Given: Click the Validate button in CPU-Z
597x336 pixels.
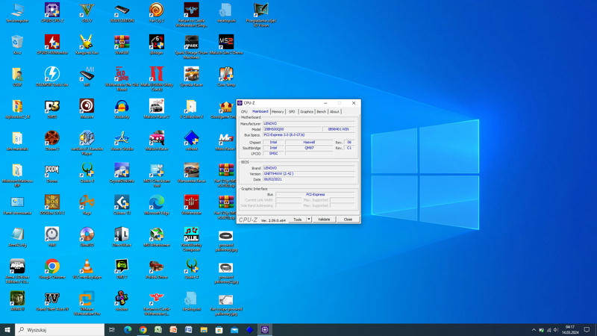Looking at the screenshot, I should (324, 220).
